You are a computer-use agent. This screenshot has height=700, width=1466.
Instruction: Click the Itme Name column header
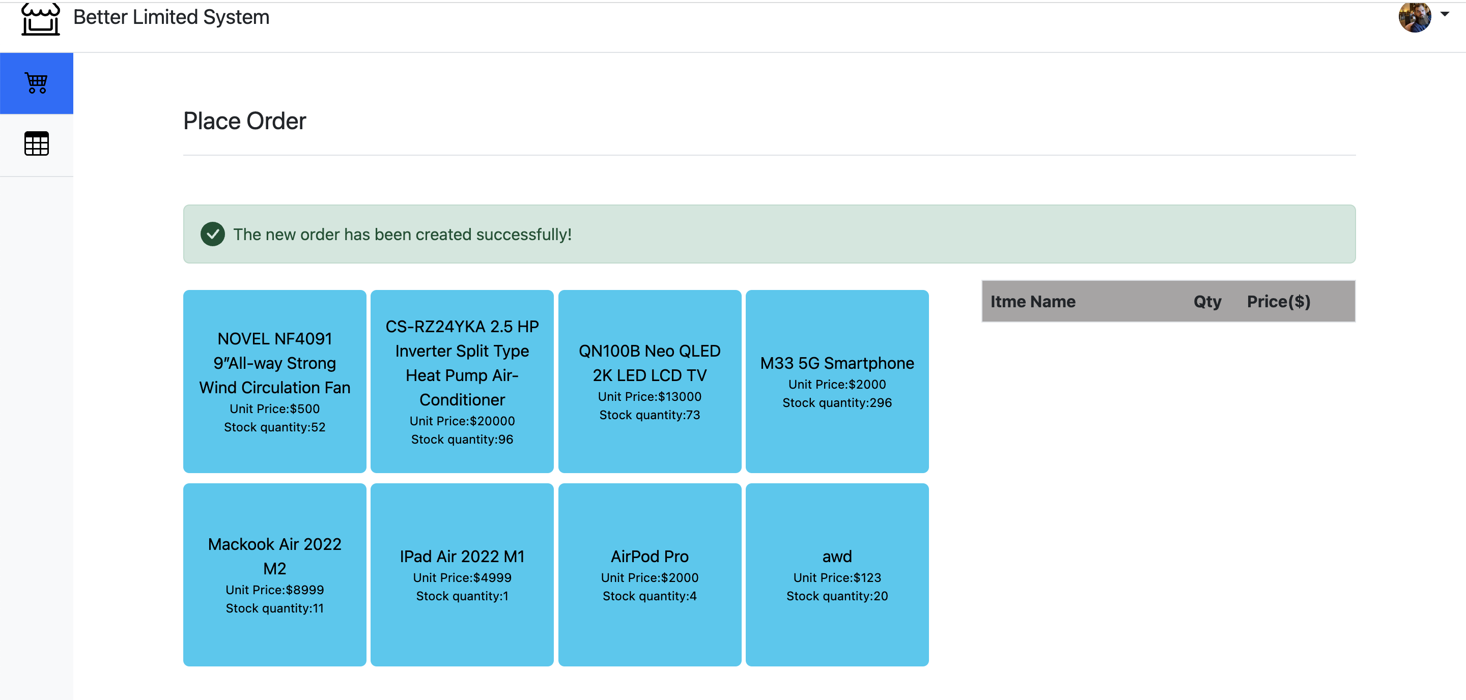pos(1032,301)
